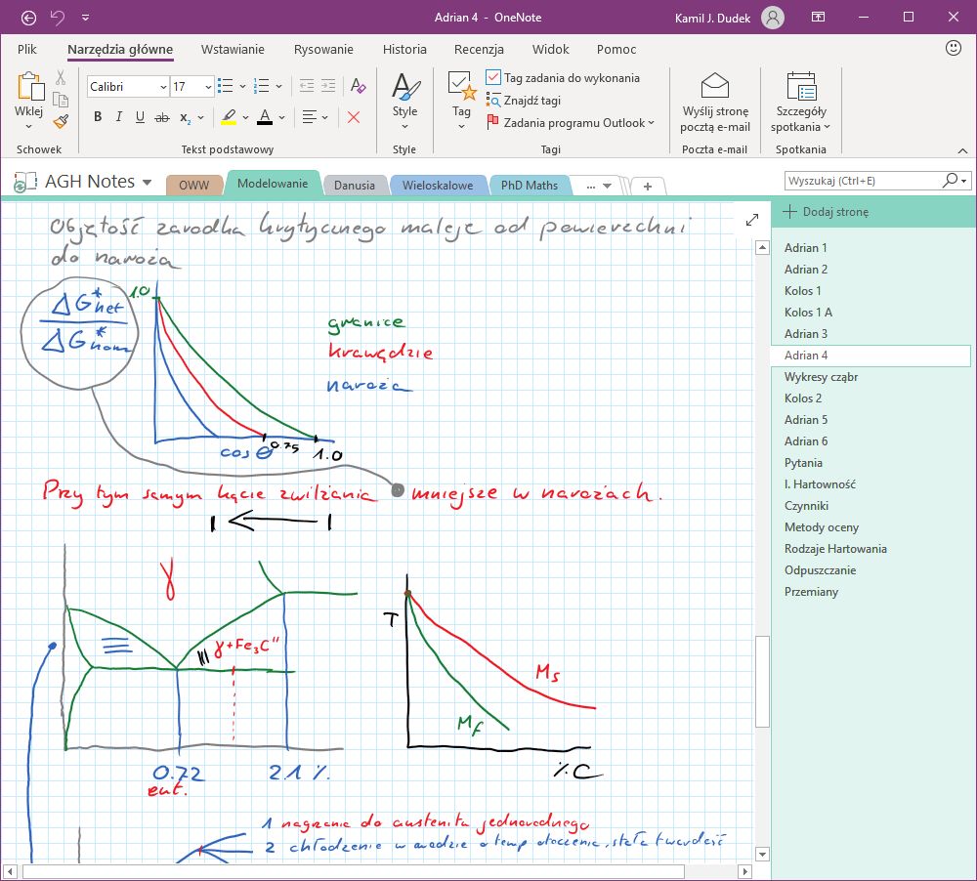The width and height of the screenshot is (977, 881).
Task: Apply text highlight color
Action: tap(231, 118)
